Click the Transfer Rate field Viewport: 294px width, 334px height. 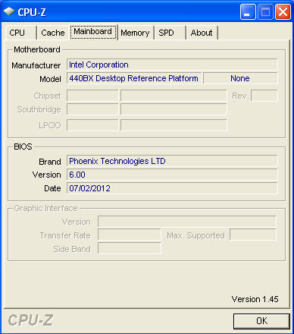(130, 235)
